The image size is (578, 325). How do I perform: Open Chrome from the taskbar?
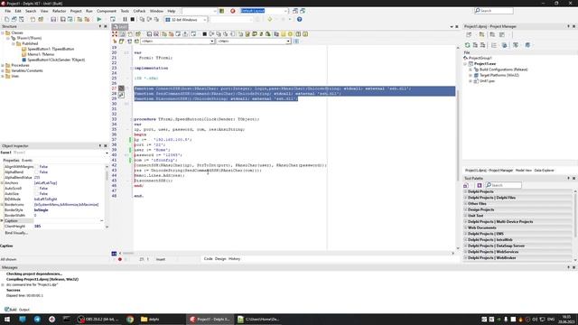(x=130, y=319)
